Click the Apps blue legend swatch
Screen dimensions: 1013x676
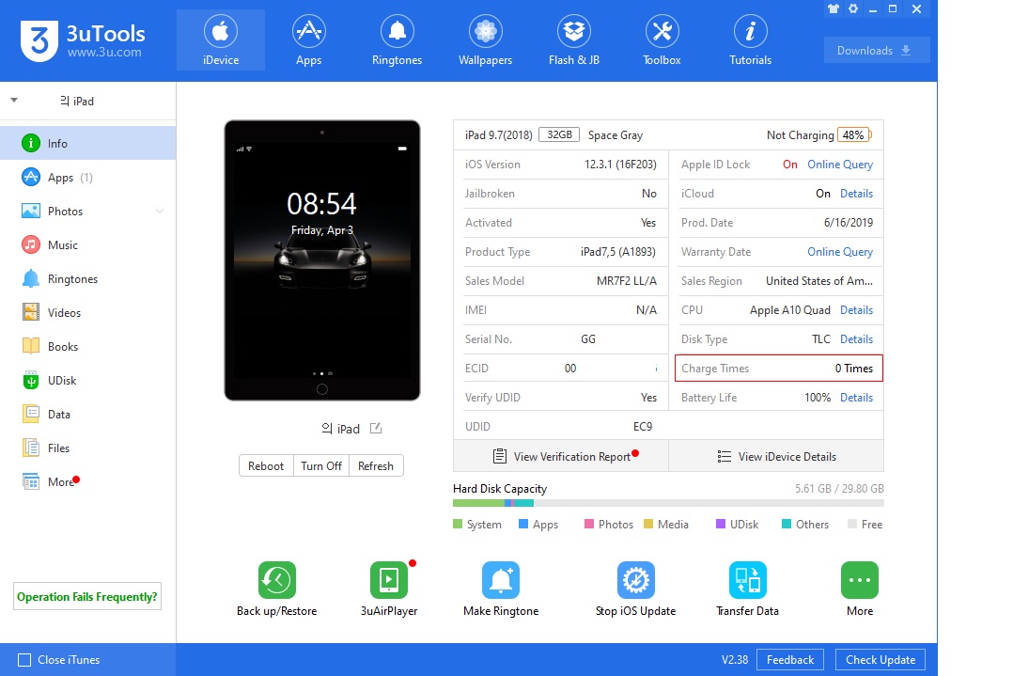(x=523, y=524)
